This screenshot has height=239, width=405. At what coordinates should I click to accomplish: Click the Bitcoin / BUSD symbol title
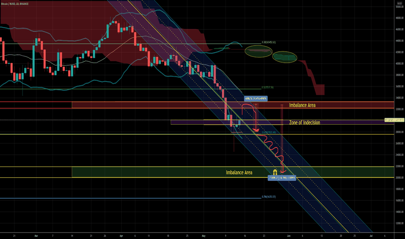click(x=15, y=4)
